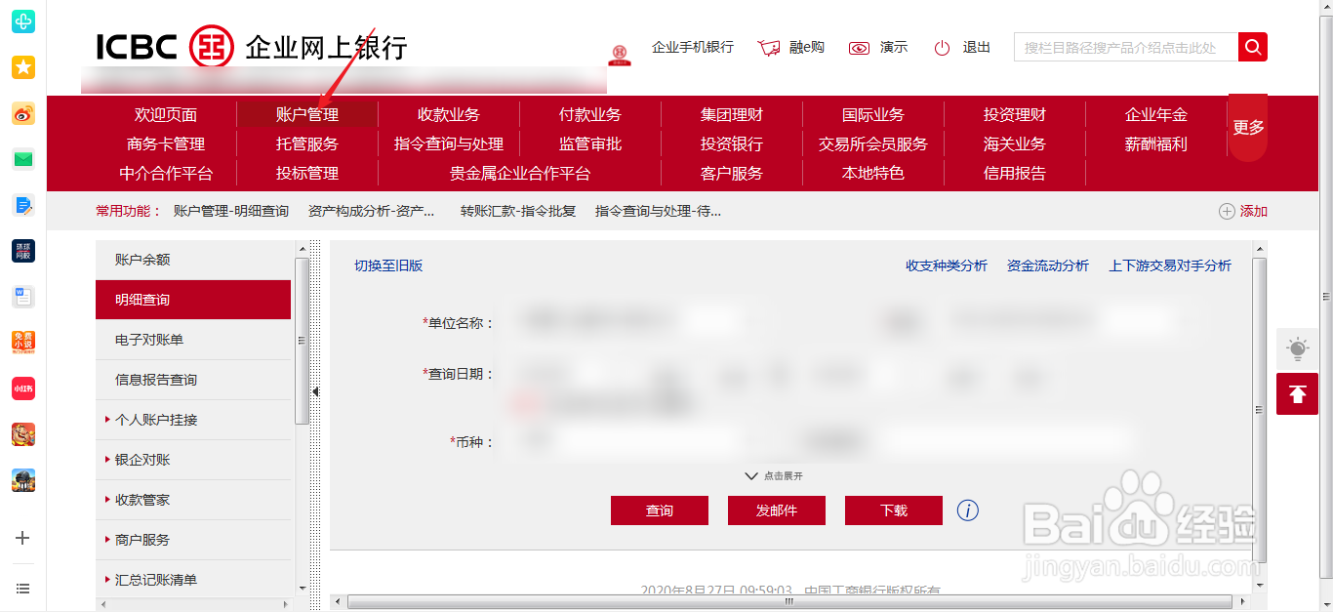The width and height of the screenshot is (1333, 612).
Task: Click the 演示 eye icon
Action: click(x=859, y=48)
